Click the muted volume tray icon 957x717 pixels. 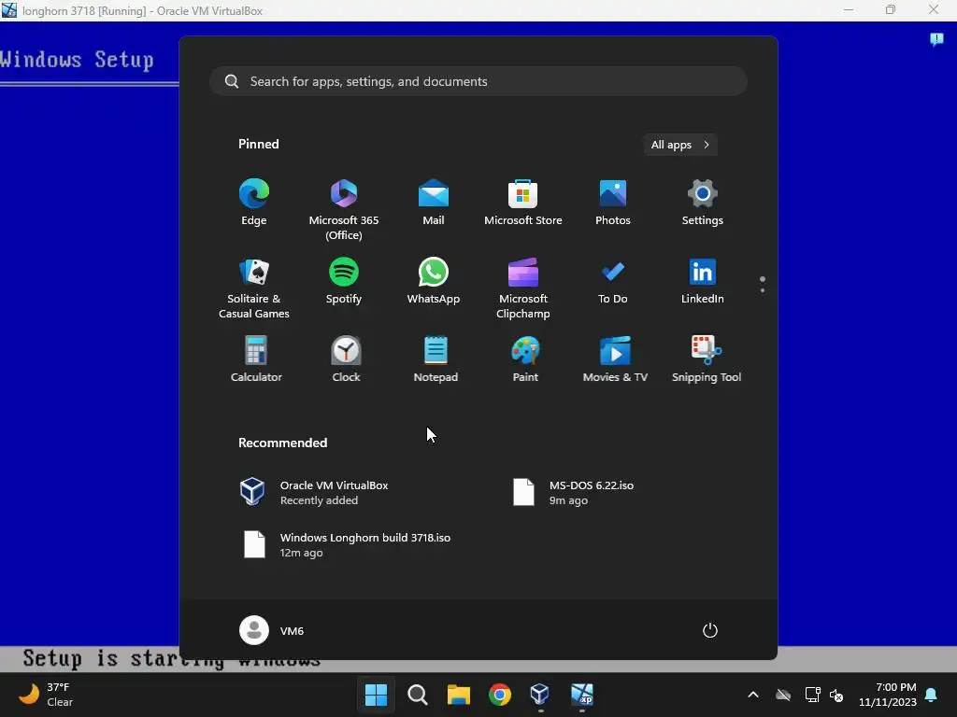[836, 695]
